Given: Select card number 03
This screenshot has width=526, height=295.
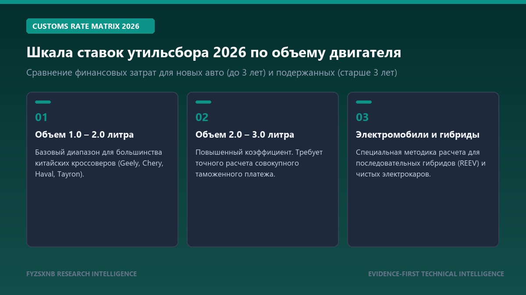Looking at the screenshot, I should 363,117.
